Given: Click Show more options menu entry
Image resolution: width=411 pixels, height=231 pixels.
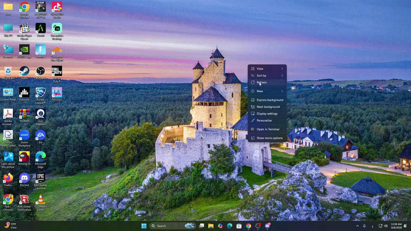Looking at the screenshot, I should pos(267,138).
